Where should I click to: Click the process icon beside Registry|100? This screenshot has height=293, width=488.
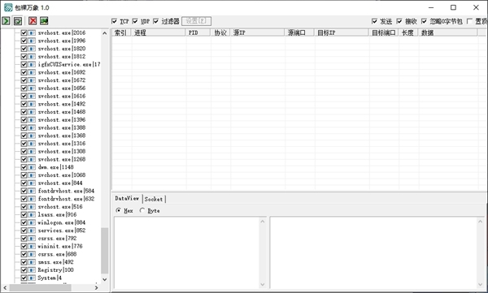[x=32, y=269]
